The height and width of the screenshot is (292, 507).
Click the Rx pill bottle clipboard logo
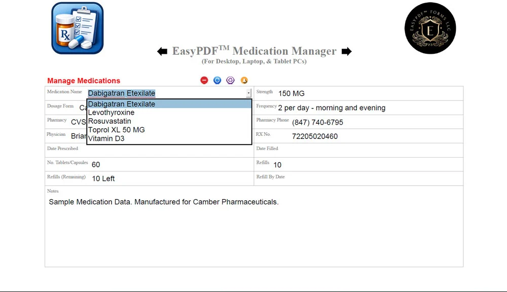click(77, 28)
